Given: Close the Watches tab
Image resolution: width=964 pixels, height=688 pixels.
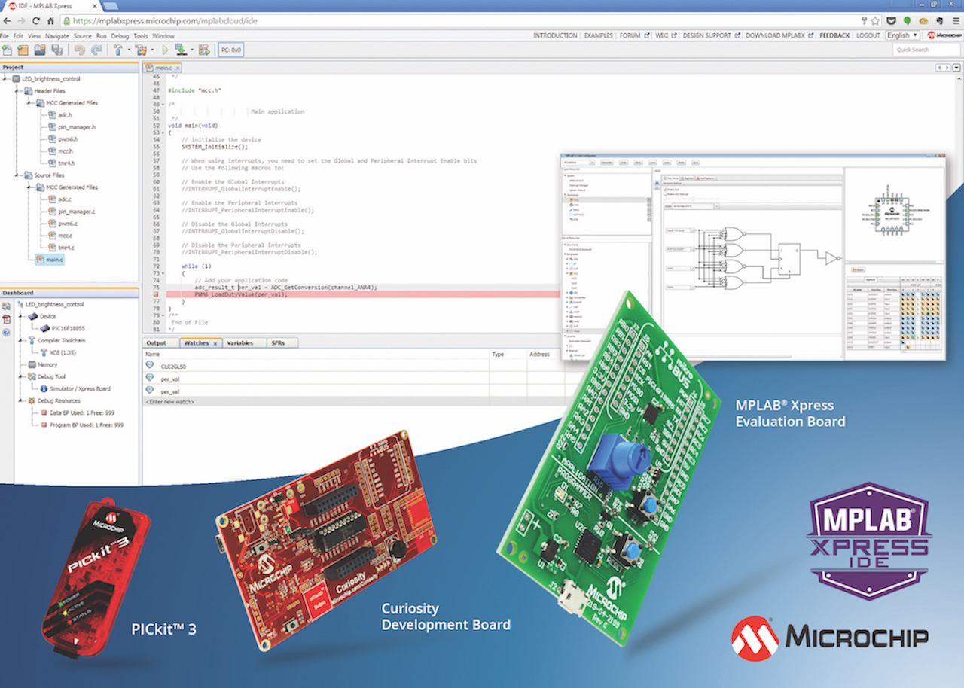Looking at the screenshot, I should (215, 343).
